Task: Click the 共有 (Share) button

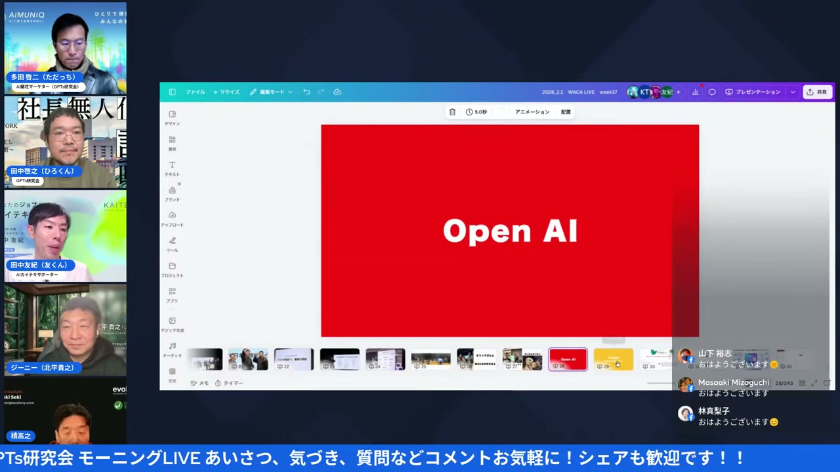Action: [817, 92]
